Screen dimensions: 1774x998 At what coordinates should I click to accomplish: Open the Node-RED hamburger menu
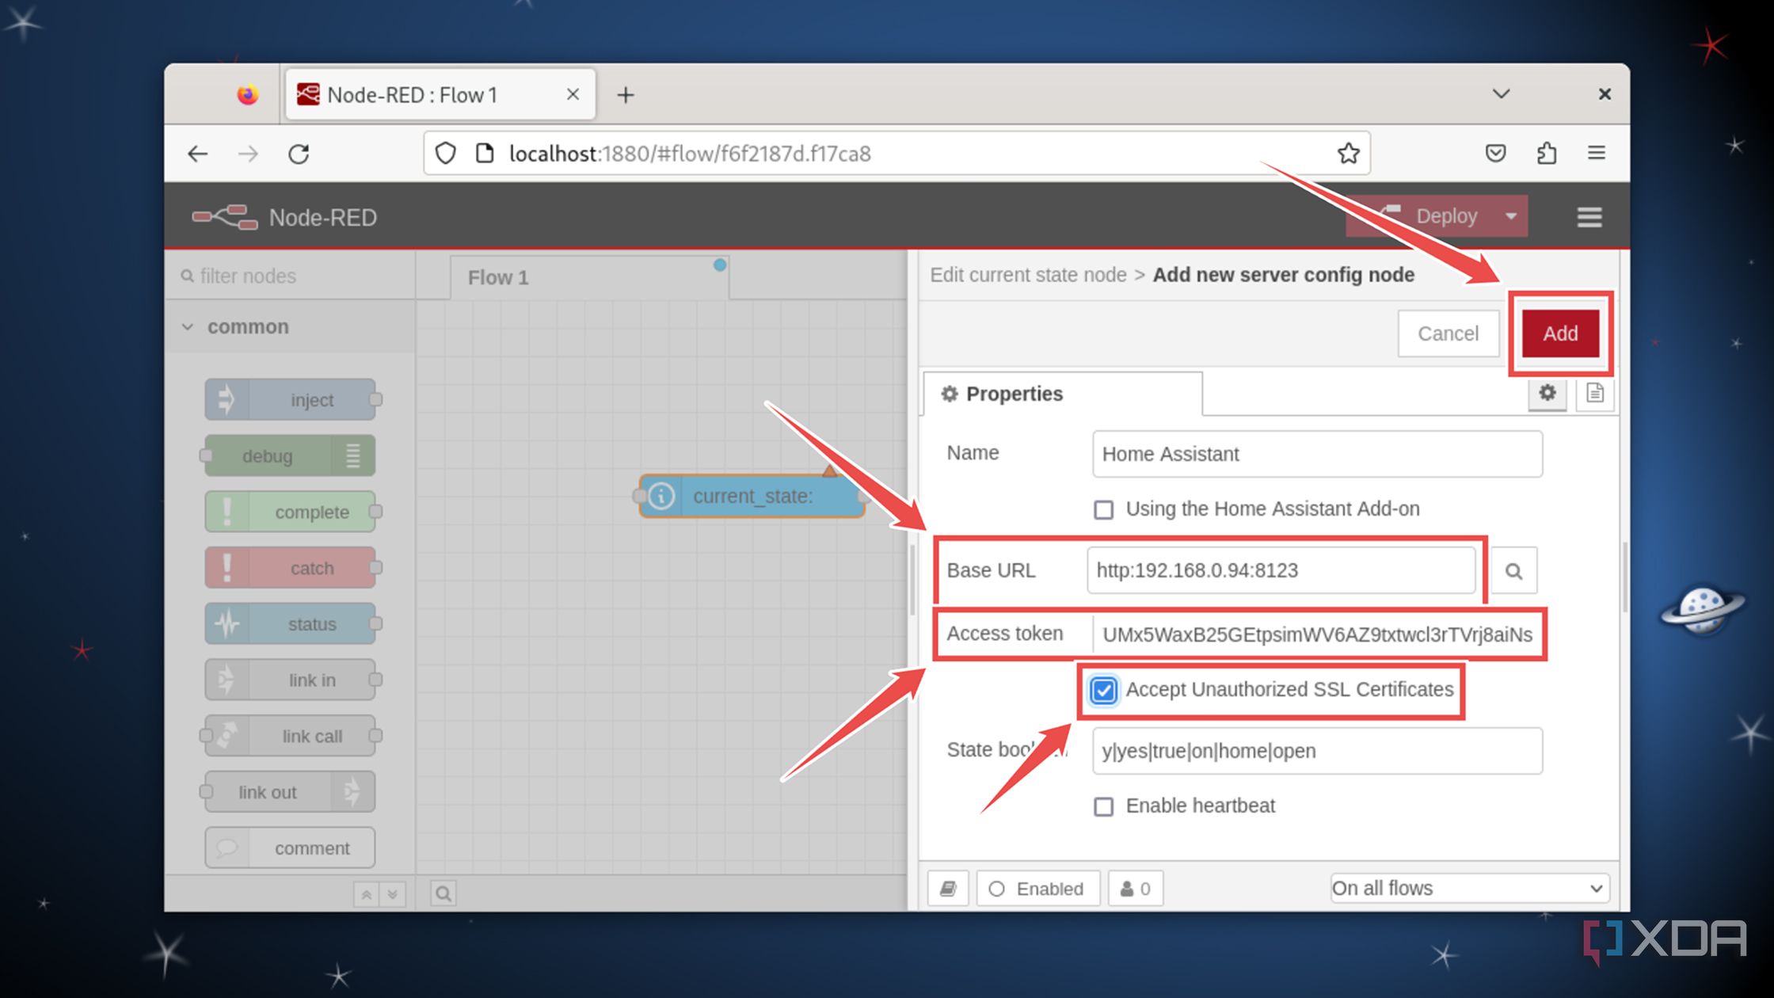(x=1589, y=216)
